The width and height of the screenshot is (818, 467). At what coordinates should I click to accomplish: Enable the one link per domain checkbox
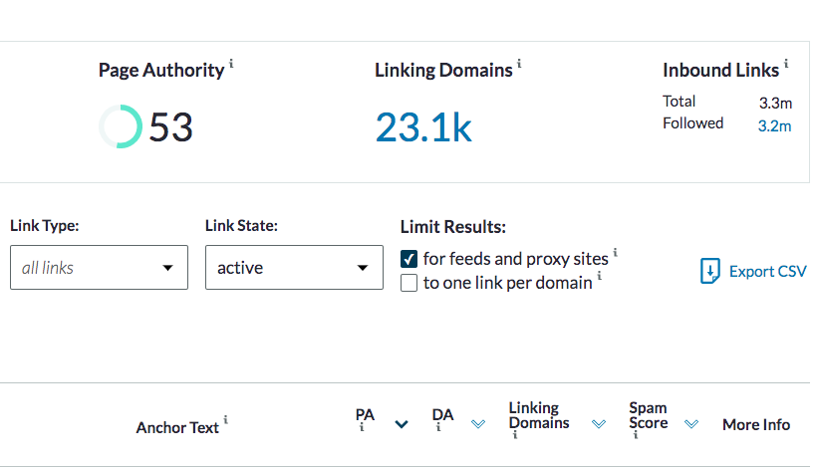(x=409, y=283)
